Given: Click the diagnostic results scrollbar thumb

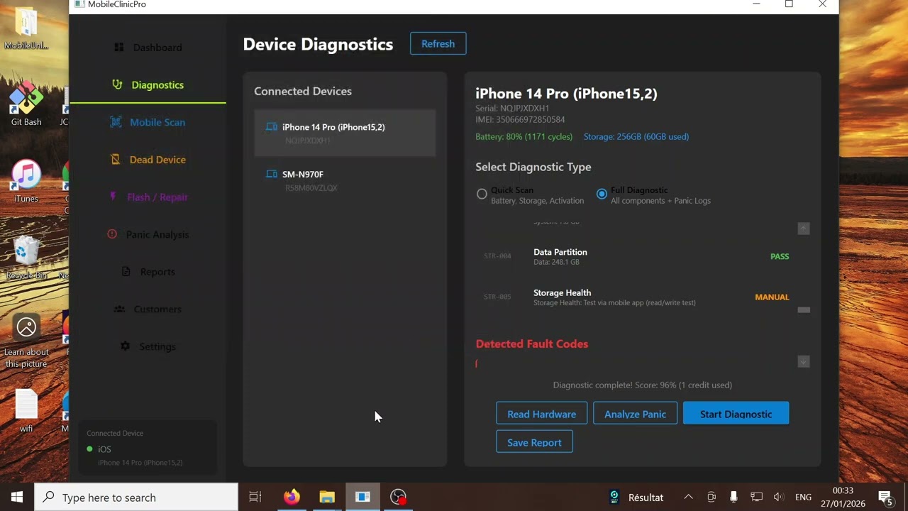Looking at the screenshot, I should tap(804, 310).
